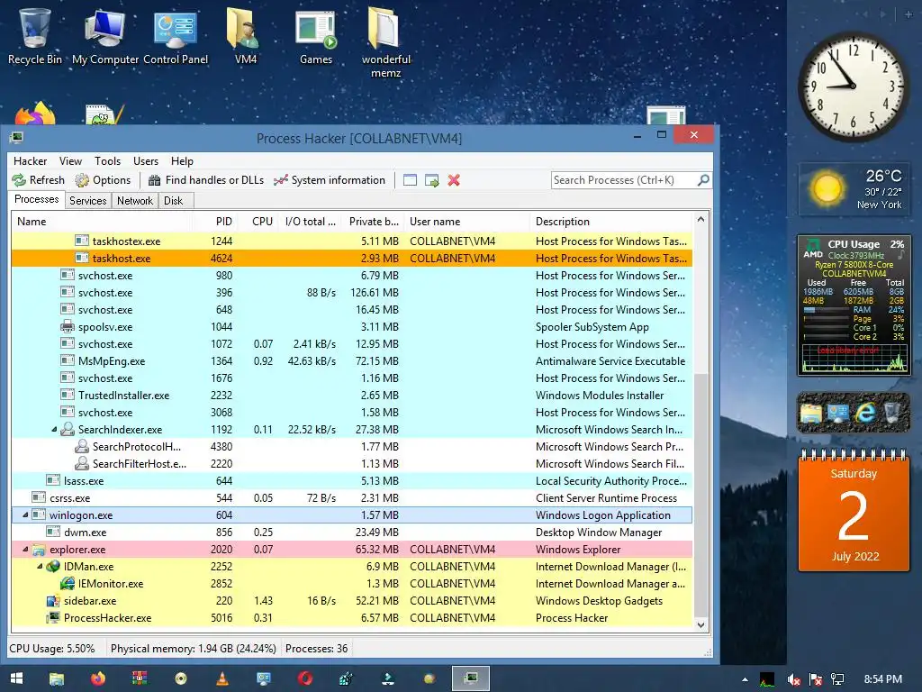Screen dimensions: 922x692
Task: Click the Refresh toolbar button
Action: 38,180
